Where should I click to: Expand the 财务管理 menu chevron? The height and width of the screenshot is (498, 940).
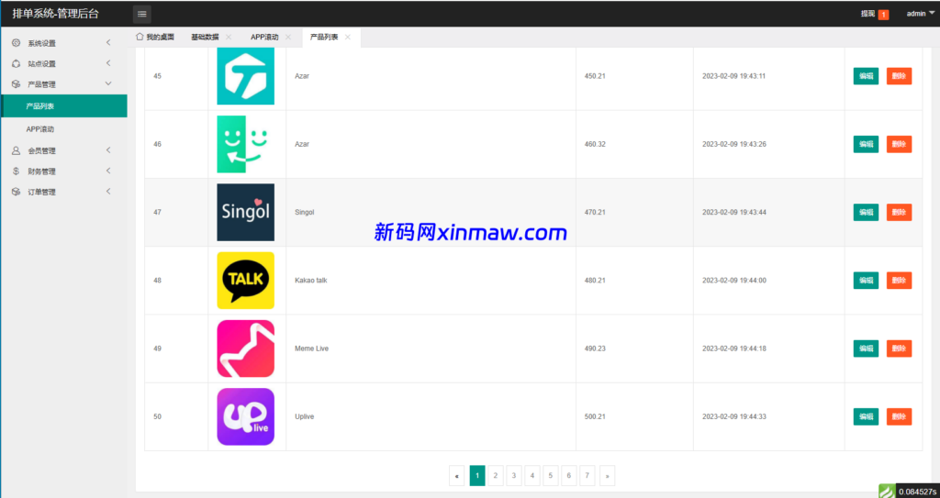tap(108, 171)
